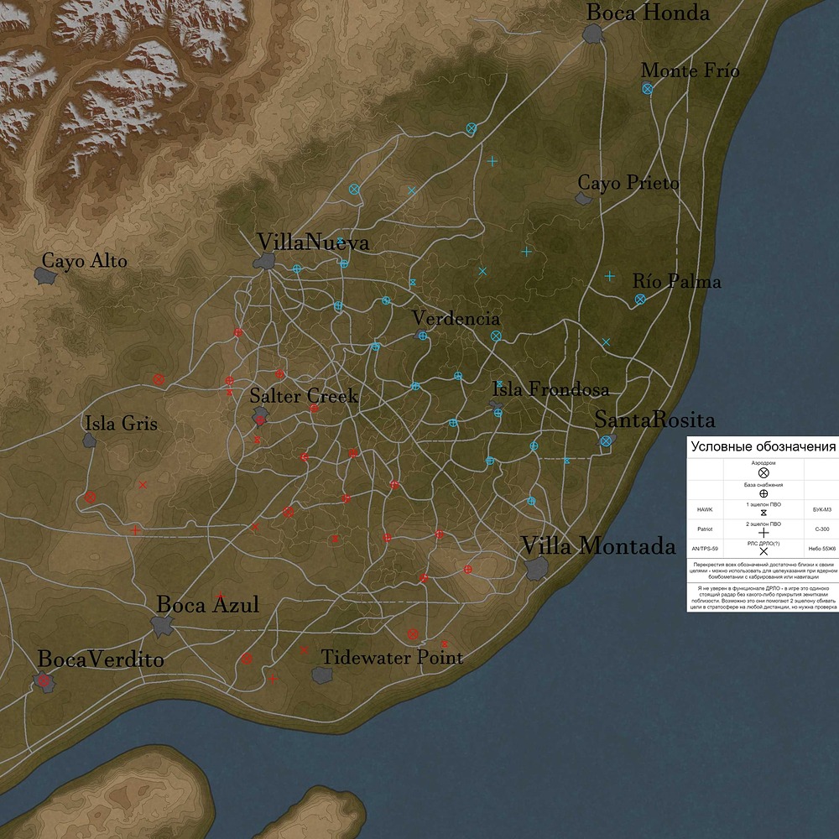Select the blue cross marker near Río Palma
Image resolution: width=839 pixels, height=839 pixels.
coord(610,275)
